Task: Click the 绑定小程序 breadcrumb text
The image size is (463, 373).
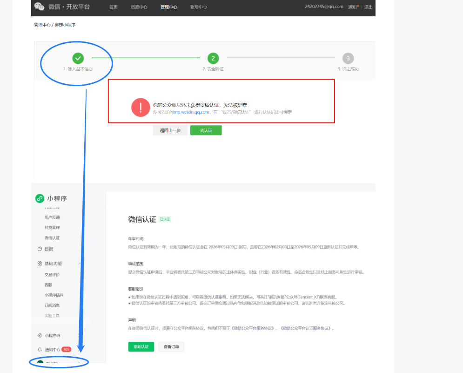Action: 65,25
